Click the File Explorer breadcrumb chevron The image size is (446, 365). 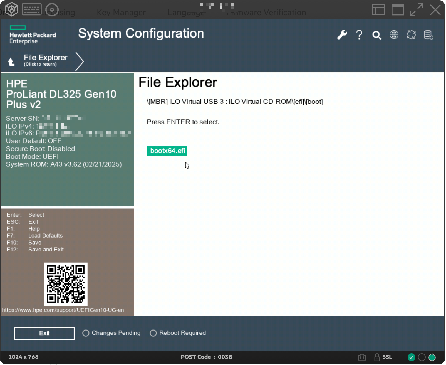80,61
